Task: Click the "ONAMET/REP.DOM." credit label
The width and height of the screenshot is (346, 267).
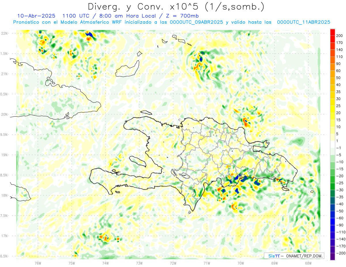Action: (305, 256)
